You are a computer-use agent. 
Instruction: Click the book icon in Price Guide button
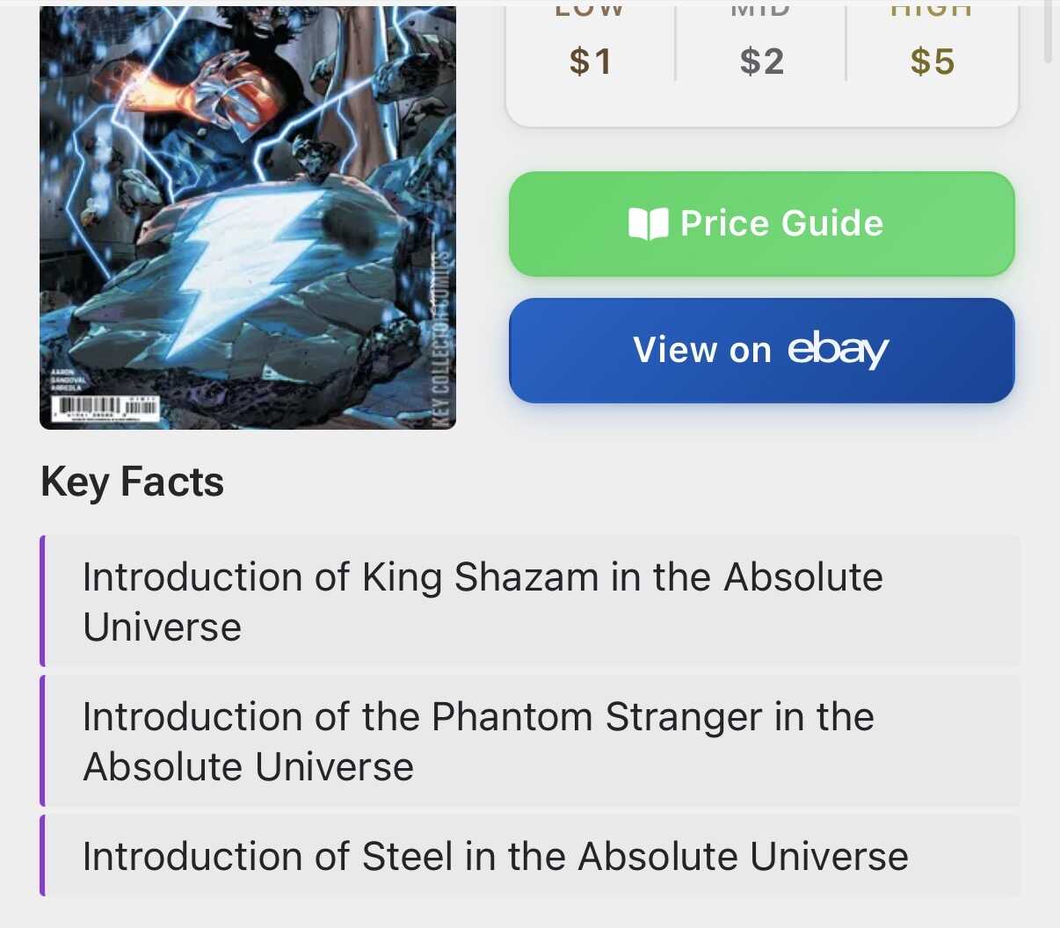649,224
